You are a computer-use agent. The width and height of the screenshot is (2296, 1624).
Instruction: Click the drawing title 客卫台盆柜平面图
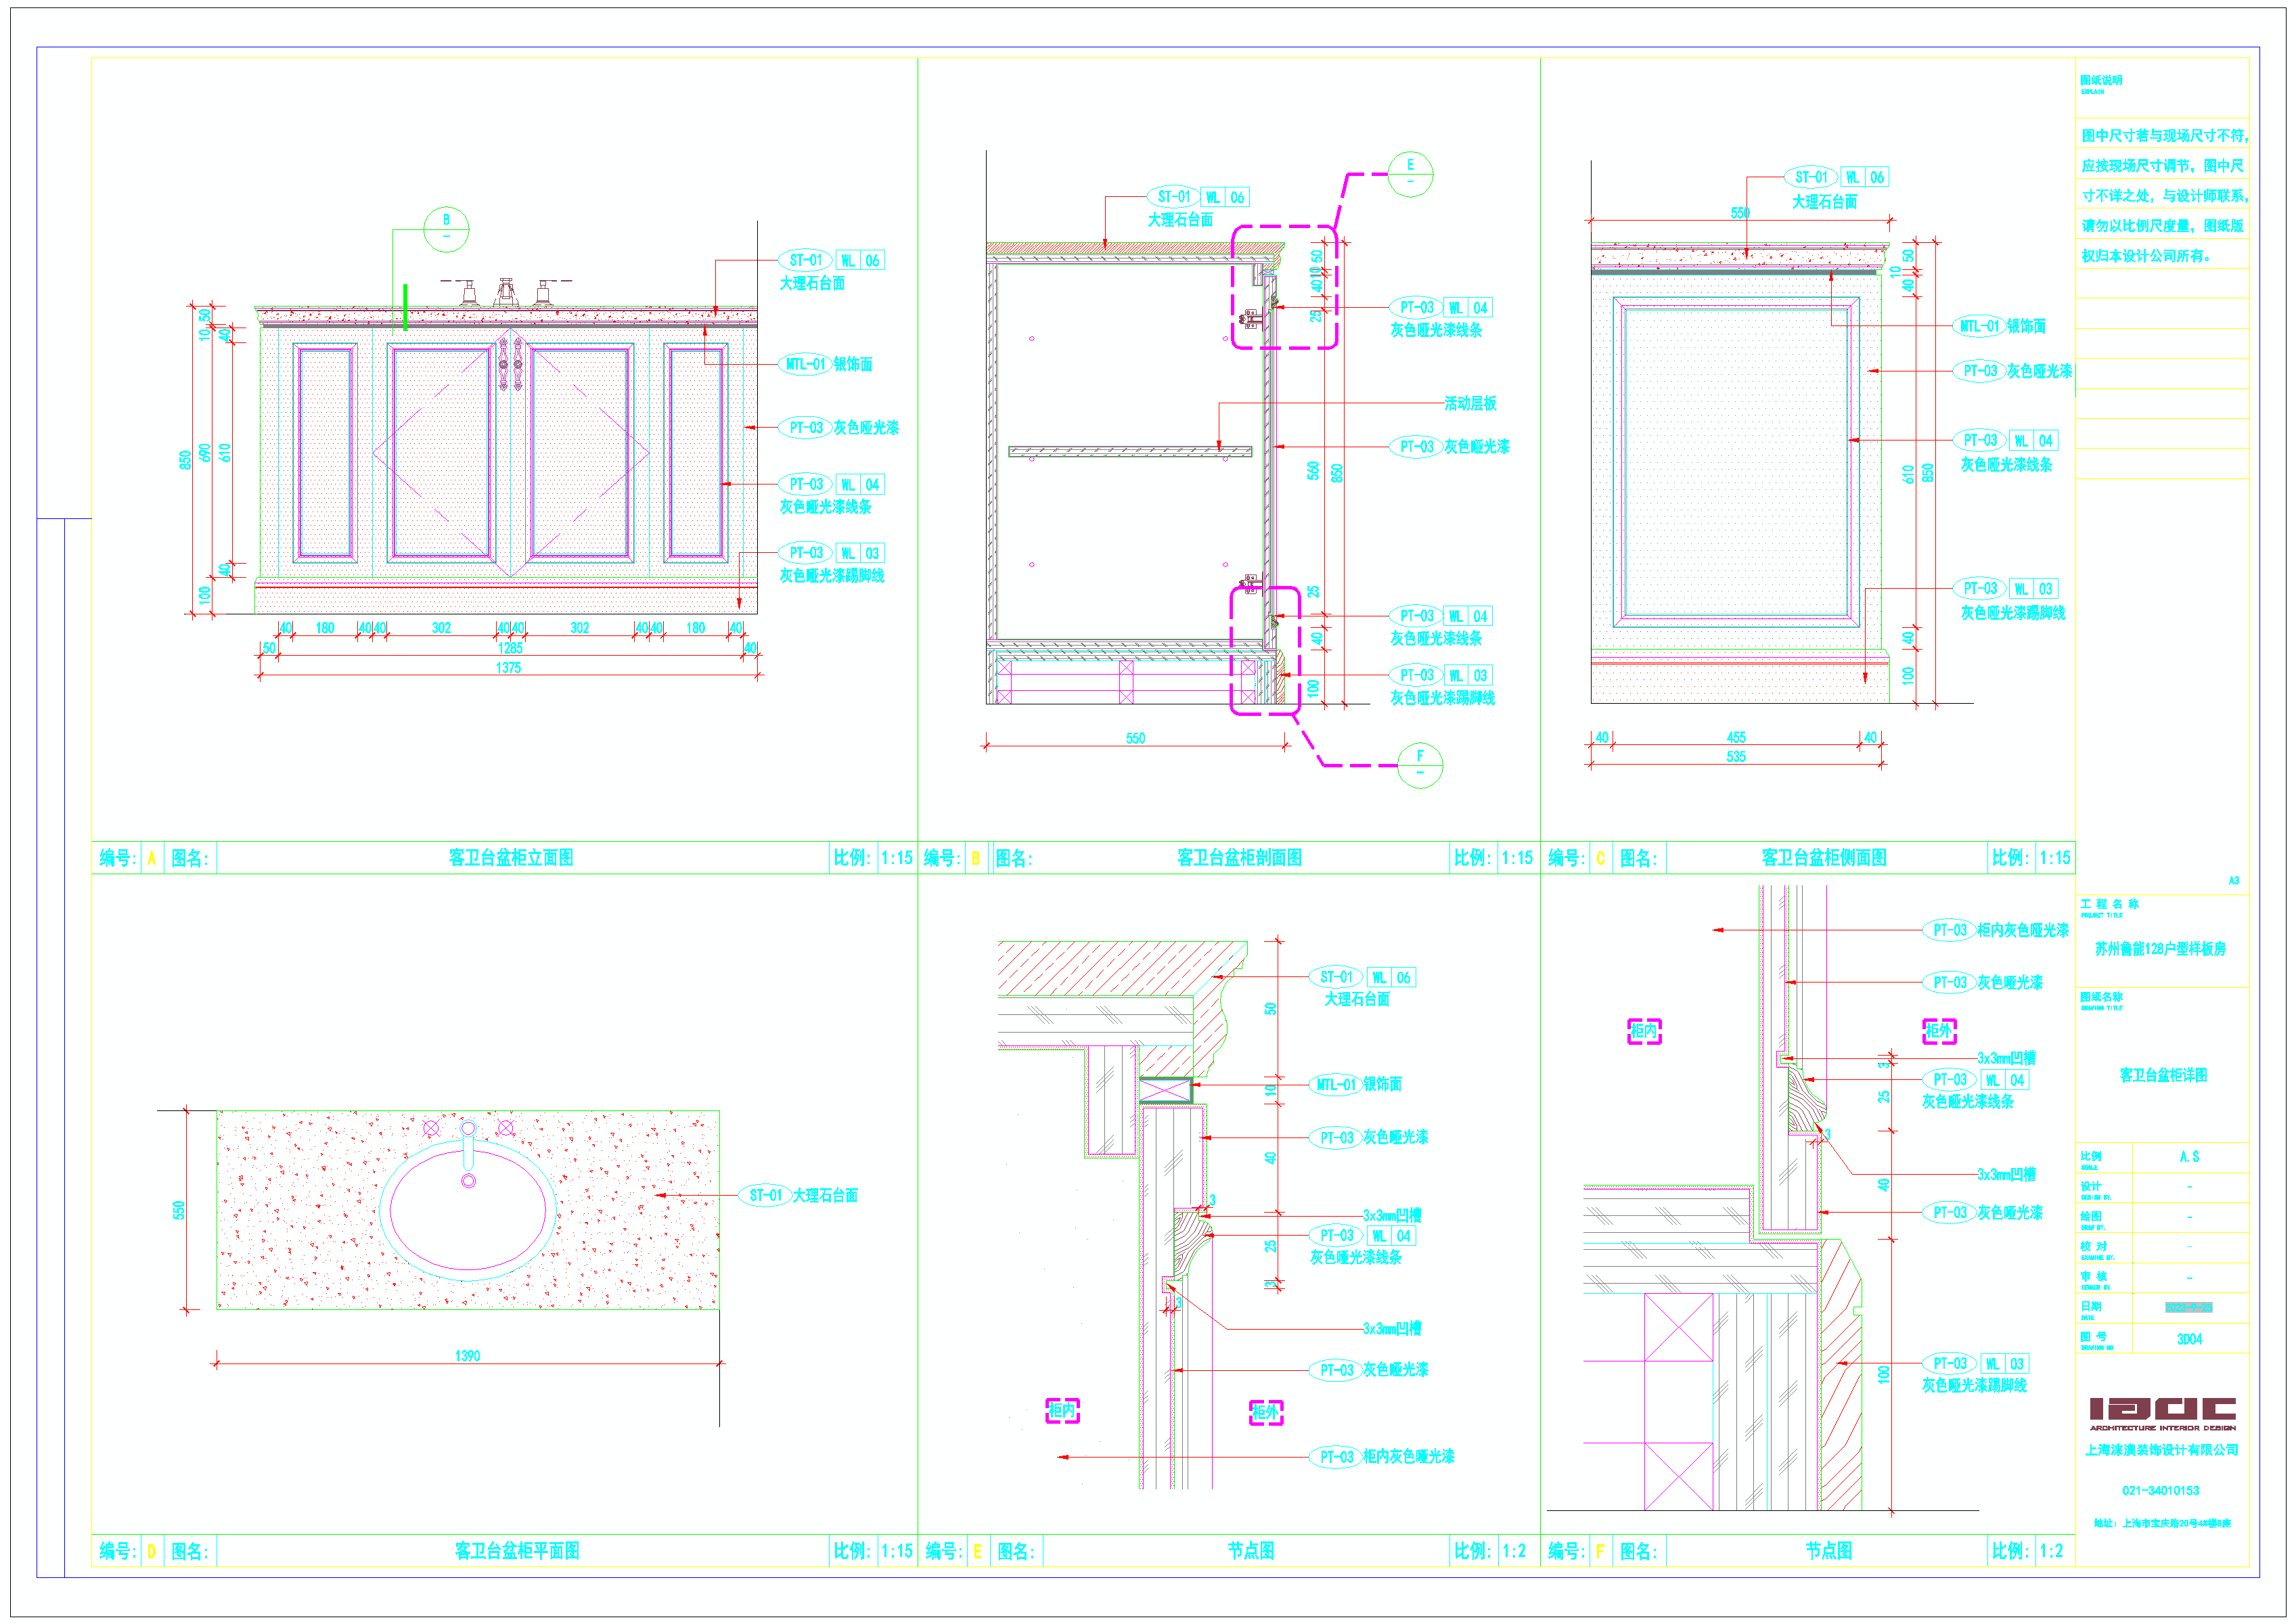[517, 1550]
